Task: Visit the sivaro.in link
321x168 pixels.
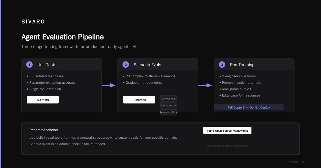Action: pos(296,162)
